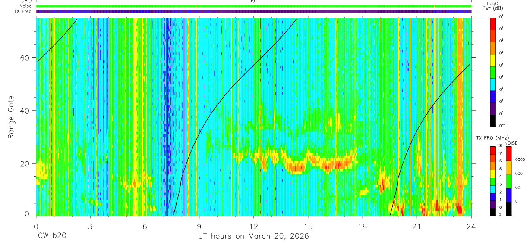Click the 'ICW b20' radar label
The width and height of the screenshot is (530, 245).
[x=51, y=236]
